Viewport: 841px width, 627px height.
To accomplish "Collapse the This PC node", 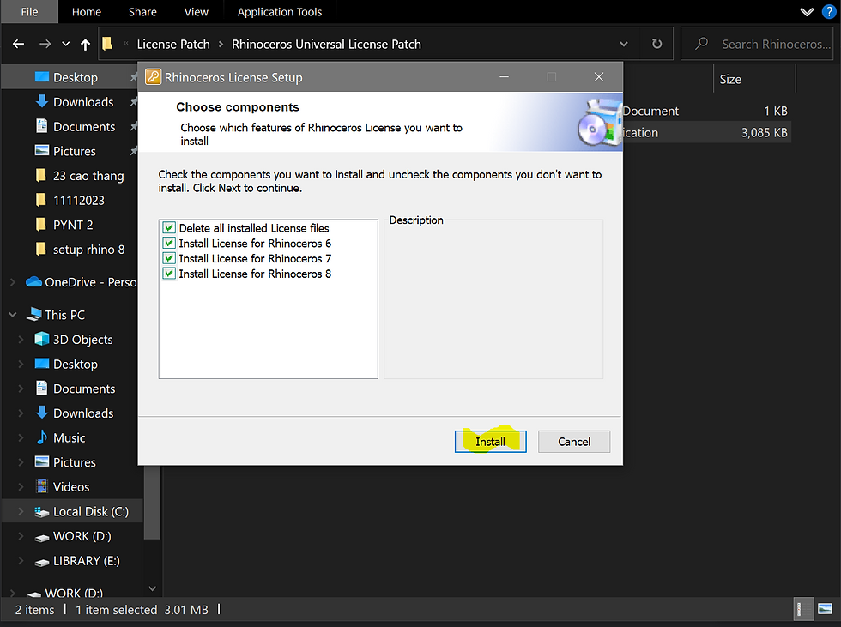I will coord(13,315).
